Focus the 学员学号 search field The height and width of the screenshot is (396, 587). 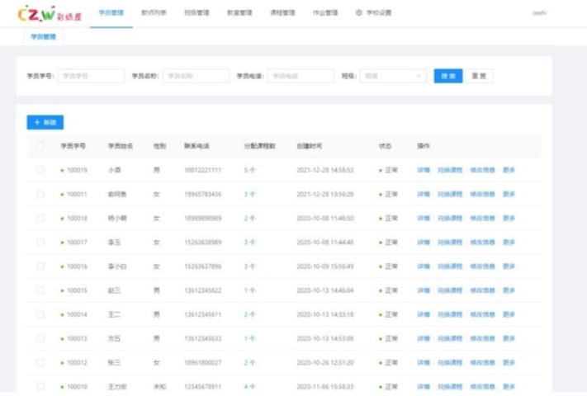(x=91, y=76)
